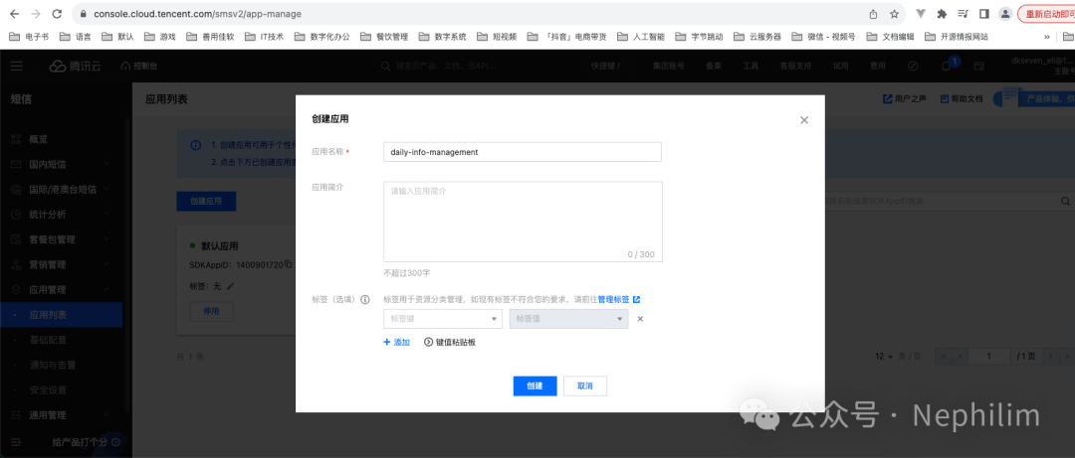Select 通知与告警 in the sidebar
Image resolution: width=1075 pixels, height=458 pixels.
pos(62,365)
